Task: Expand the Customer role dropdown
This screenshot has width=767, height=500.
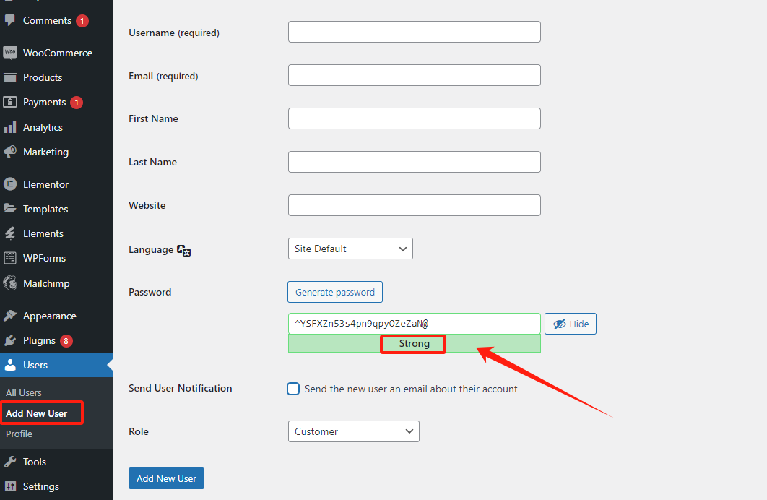Action: (354, 431)
